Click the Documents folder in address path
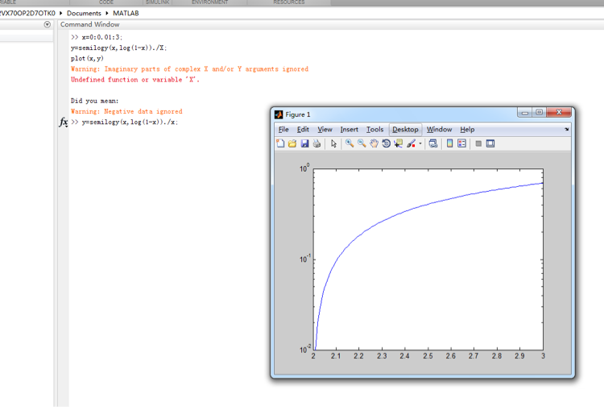 coord(84,13)
